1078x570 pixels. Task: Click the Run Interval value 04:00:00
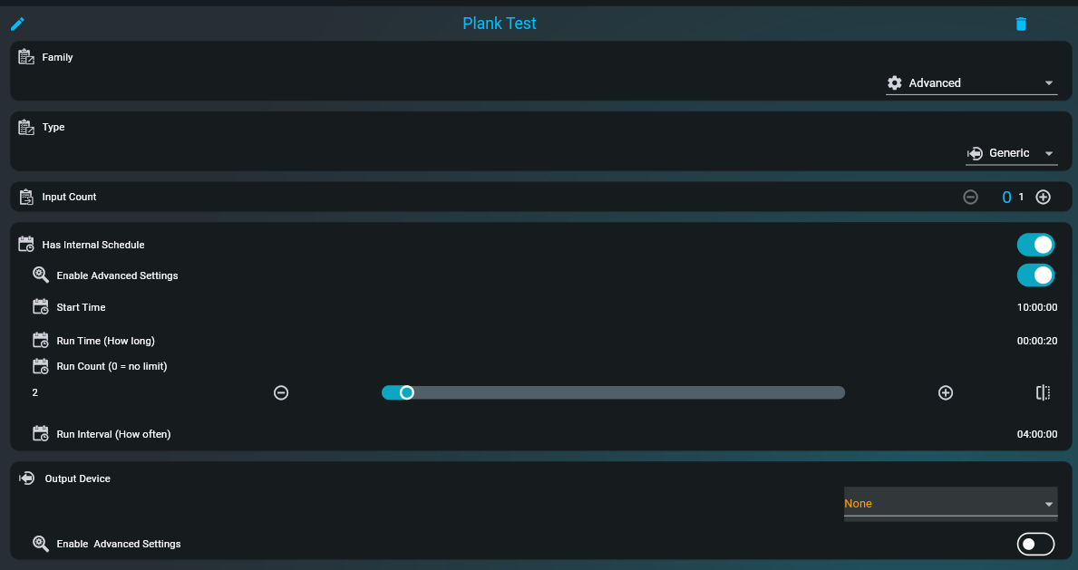click(1037, 435)
